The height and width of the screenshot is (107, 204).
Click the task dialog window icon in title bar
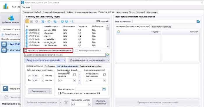pos(22,2)
